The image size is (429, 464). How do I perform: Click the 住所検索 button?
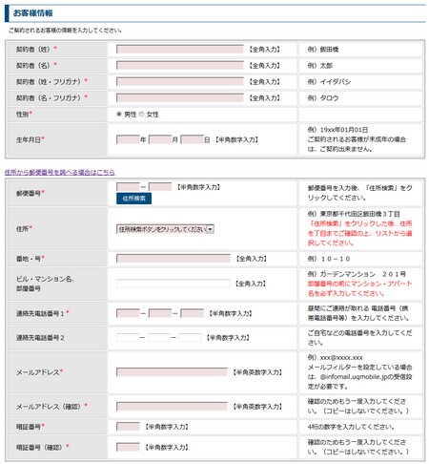133,199
